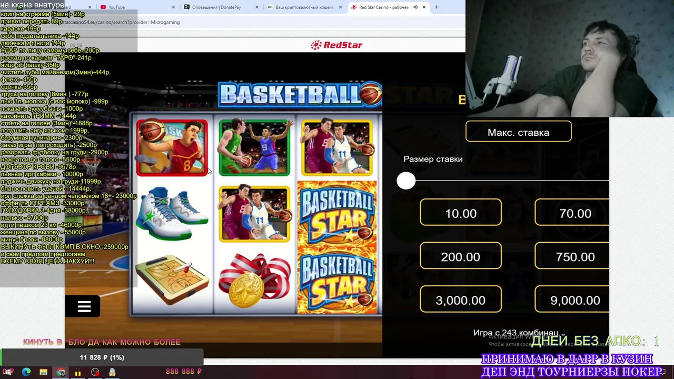Screen dimensions: 674x379
Task: Click the sneakers symbol on reel one
Action: click(x=172, y=213)
